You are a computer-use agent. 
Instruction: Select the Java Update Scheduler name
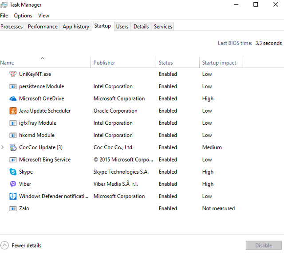point(45,111)
